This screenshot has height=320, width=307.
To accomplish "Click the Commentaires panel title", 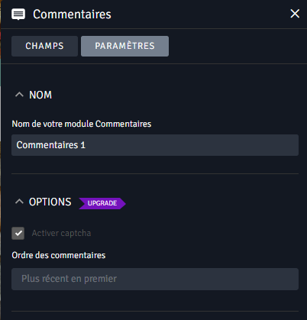I will coord(72,15).
